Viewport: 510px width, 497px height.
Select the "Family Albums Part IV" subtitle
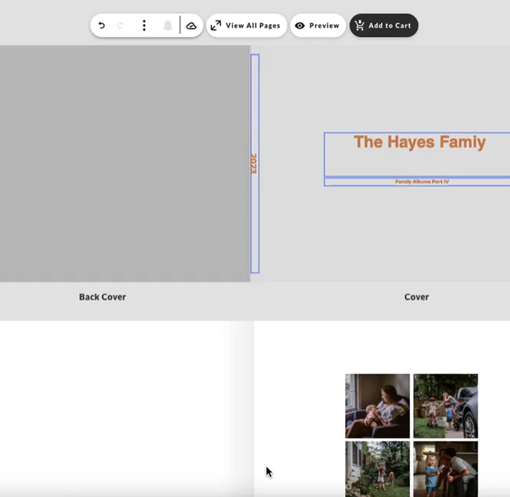coord(421,182)
